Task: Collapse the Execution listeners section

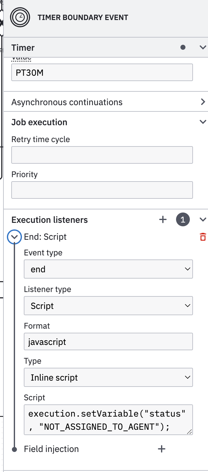Action: (x=203, y=220)
